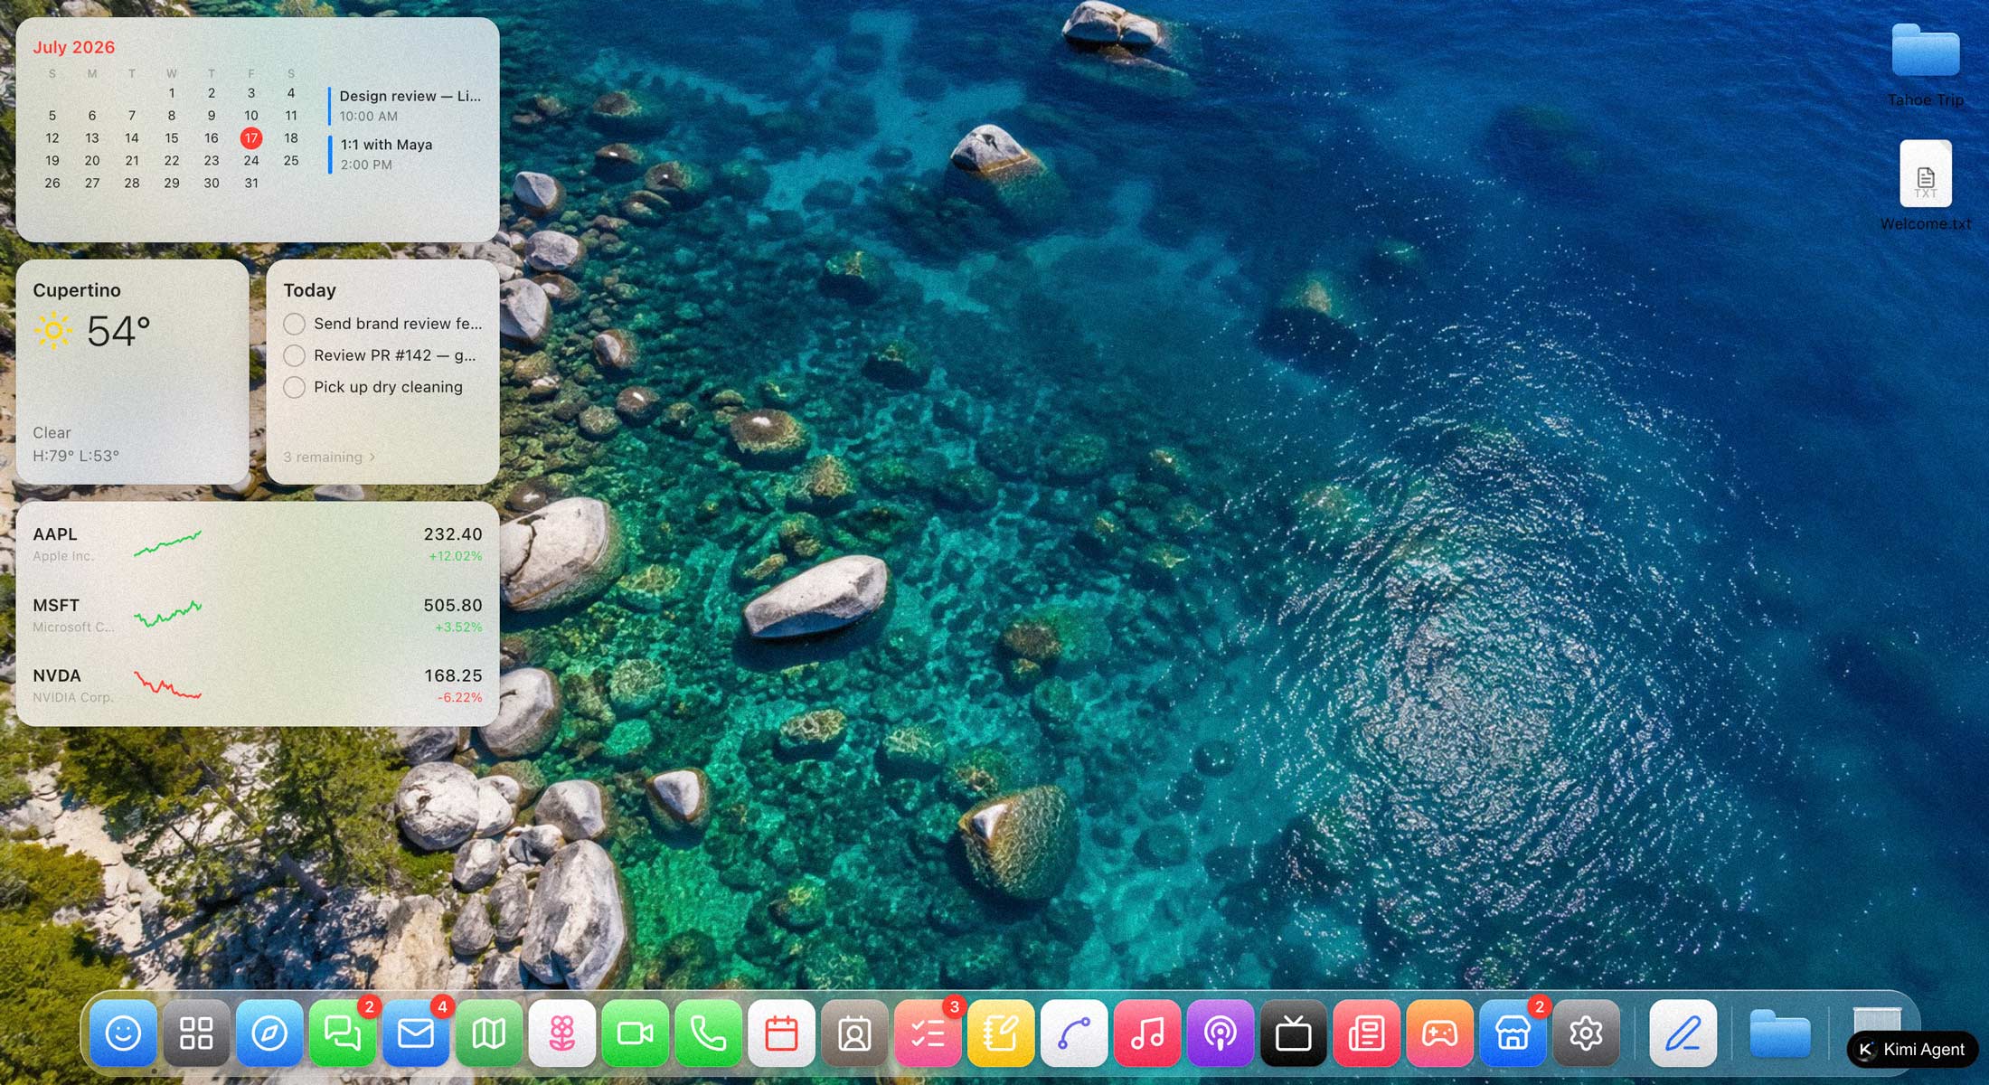1989x1085 pixels.
Task: Open the green Phone app
Action: point(708,1033)
